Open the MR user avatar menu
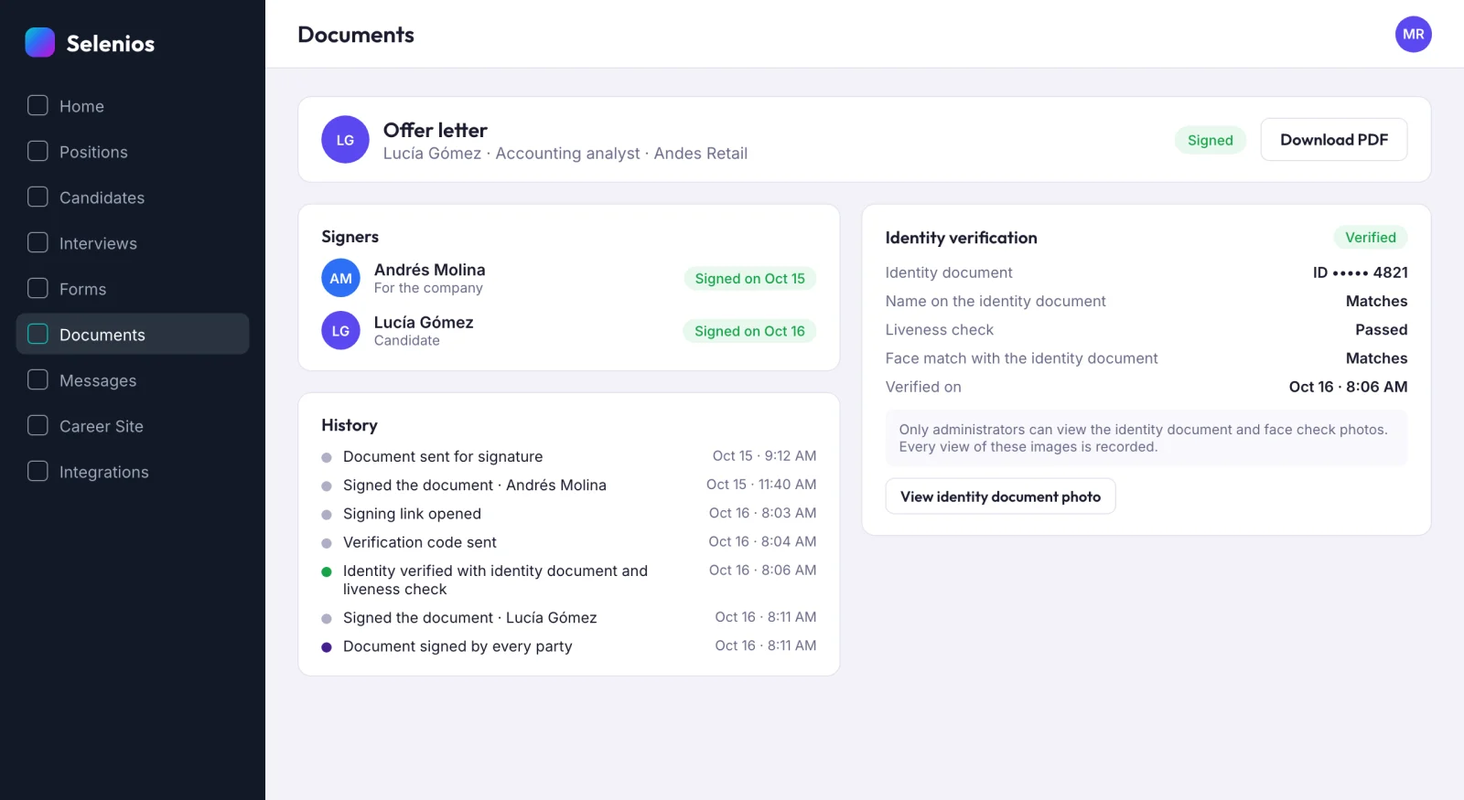 click(x=1413, y=34)
